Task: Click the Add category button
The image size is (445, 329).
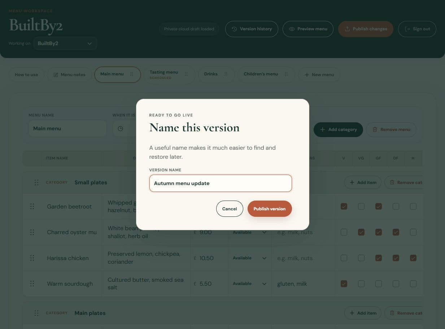Action: point(338,130)
